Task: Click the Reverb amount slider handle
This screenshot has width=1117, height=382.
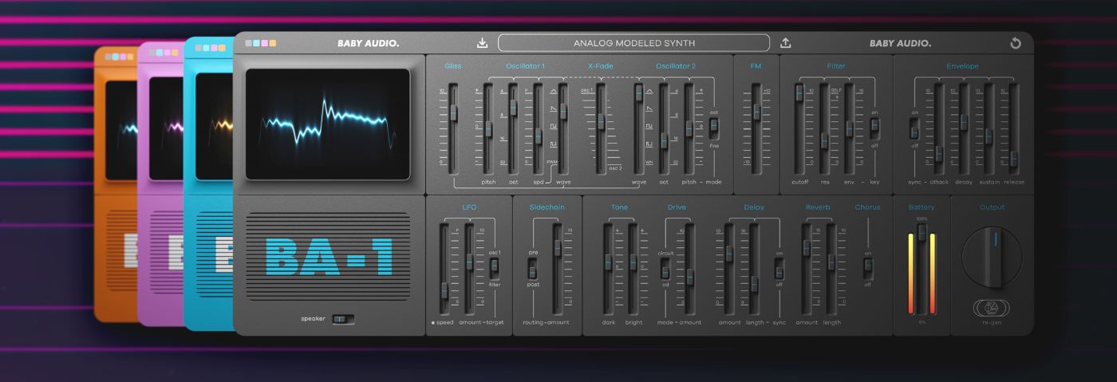Action: 807,248
